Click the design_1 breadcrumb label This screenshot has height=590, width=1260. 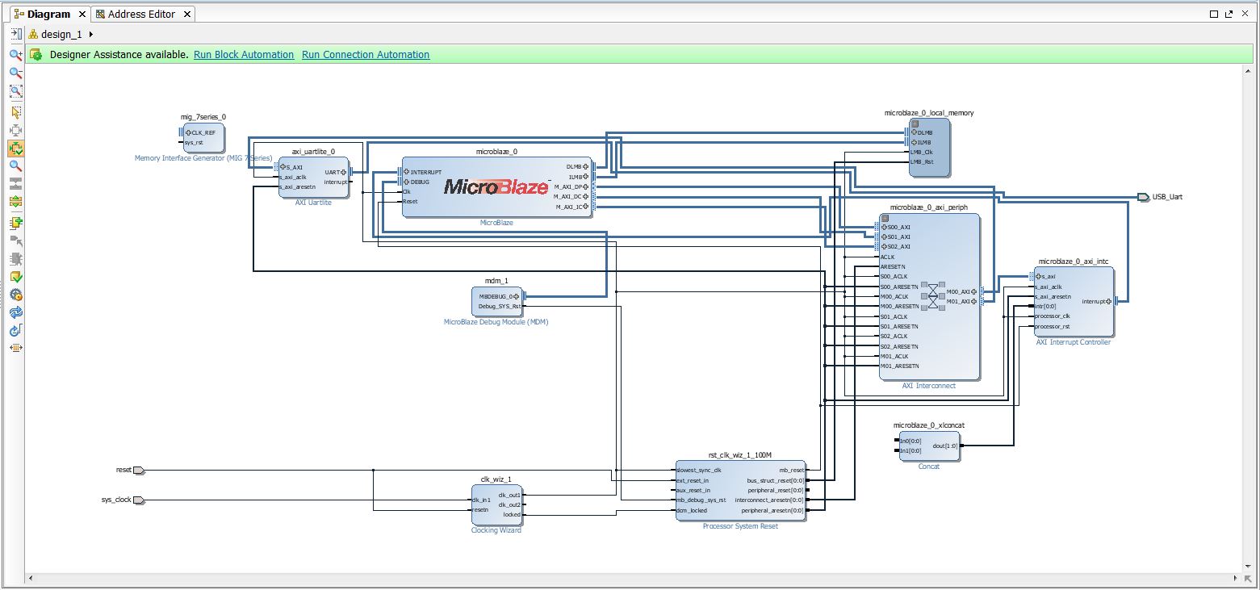click(x=61, y=34)
